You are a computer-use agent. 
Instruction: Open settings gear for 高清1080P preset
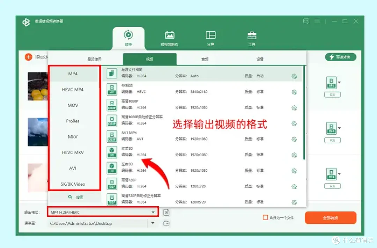click(294, 108)
